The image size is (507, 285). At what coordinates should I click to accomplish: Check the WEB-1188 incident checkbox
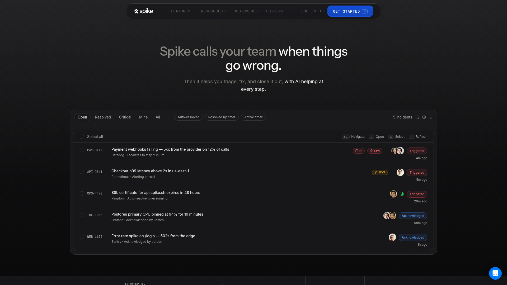(82, 237)
